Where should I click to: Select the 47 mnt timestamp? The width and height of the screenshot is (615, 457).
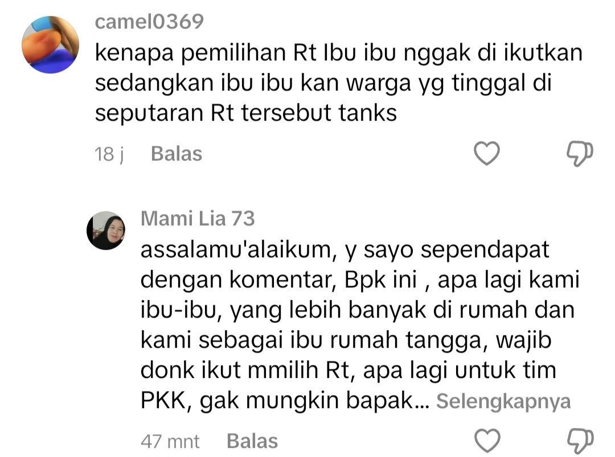coord(170,441)
